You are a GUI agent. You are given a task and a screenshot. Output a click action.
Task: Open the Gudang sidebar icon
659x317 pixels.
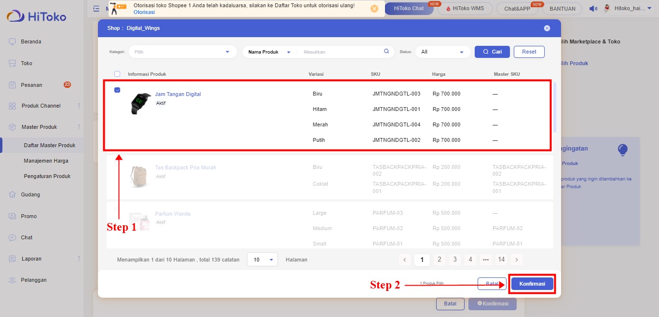click(13, 194)
